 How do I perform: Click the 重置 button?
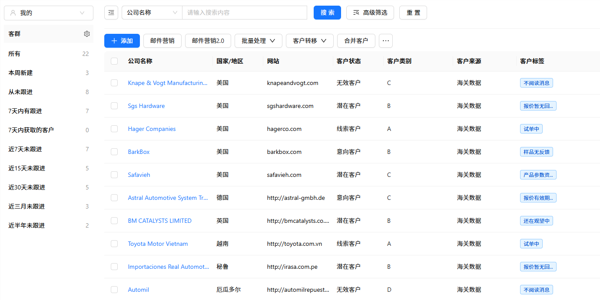point(413,13)
